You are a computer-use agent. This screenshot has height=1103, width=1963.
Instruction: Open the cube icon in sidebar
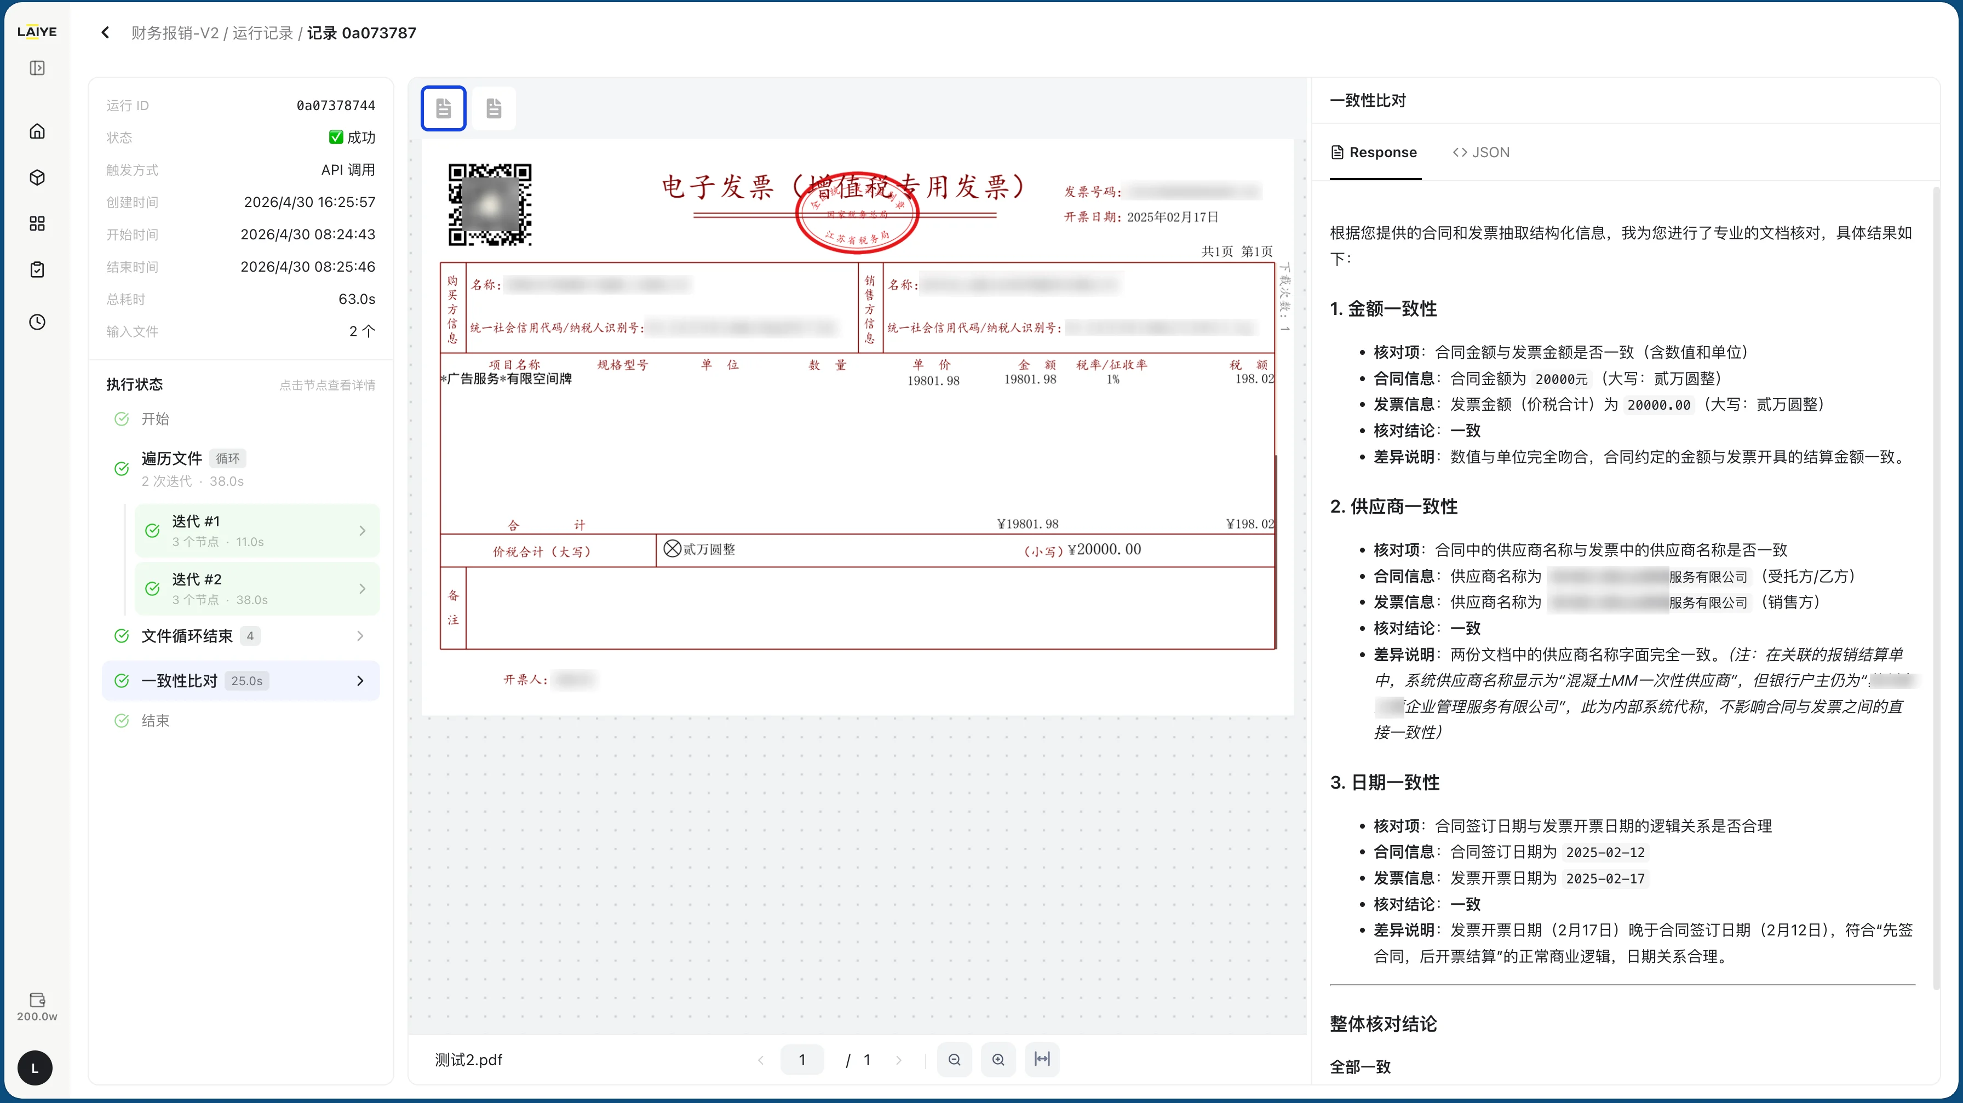37,177
